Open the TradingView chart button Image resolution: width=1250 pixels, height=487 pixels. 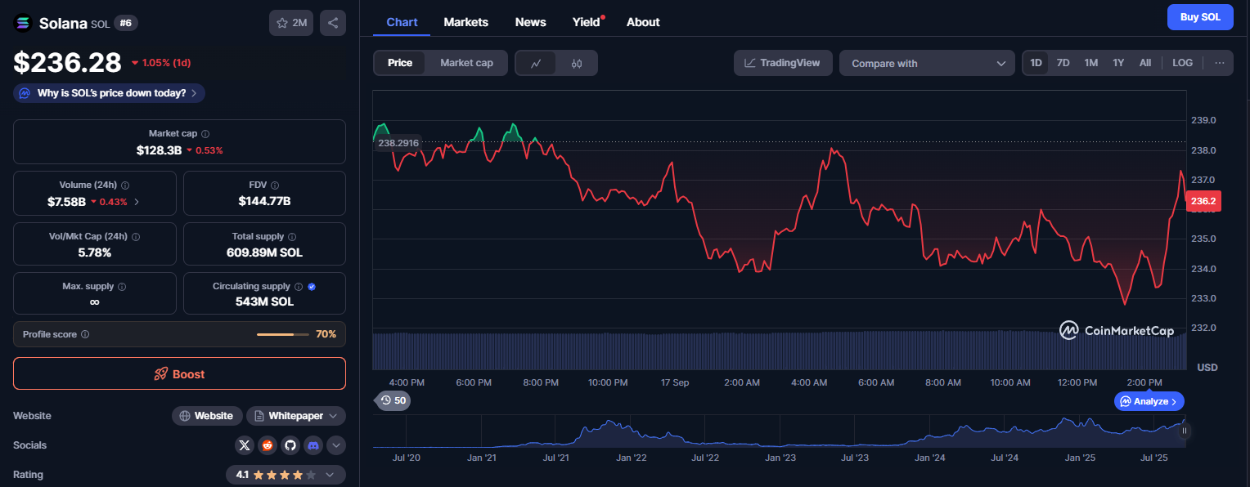pyautogui.click(x=783, y=63)
